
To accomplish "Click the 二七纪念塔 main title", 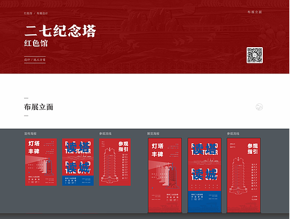I will pyautogui.click(x=60, y=31).
